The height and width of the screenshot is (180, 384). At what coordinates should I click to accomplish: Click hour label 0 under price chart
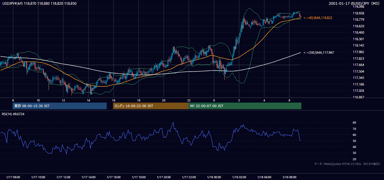(x=214, y=100)
